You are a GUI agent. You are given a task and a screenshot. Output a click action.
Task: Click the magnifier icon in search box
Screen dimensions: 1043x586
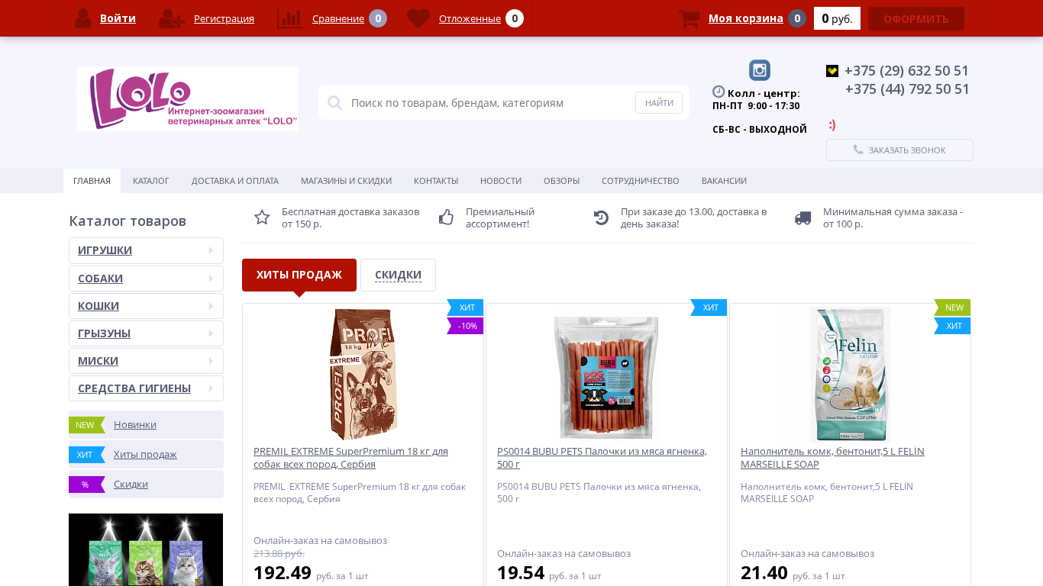(334, 102)
